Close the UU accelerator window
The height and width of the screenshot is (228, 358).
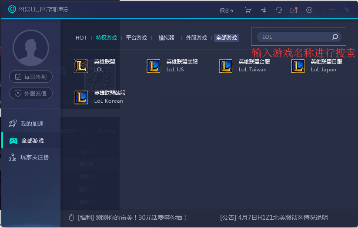347,10
